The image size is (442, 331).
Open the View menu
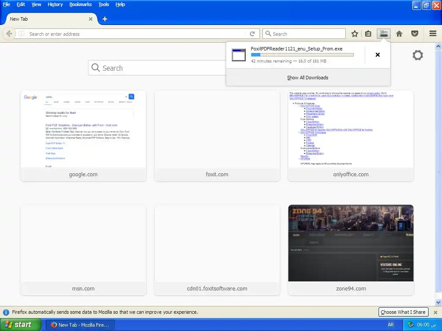tap(36, 4)
